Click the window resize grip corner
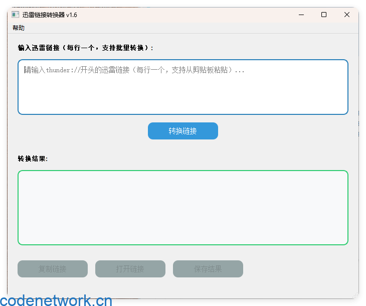The width and height of the screenshot is (366, 306). point(355,295)
